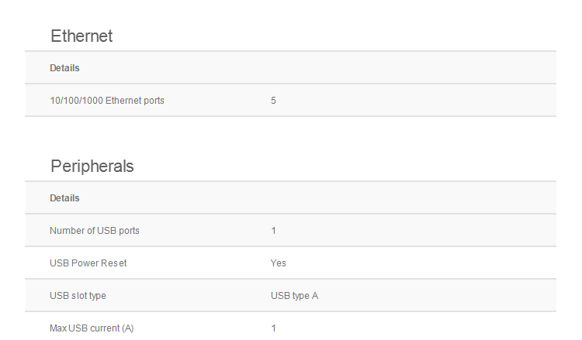Select the Details header under Peripherals
This screenshot has width=582, height=340.
64,198
